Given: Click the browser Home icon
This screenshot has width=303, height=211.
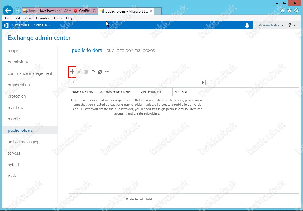Looking at the screenshot, I should coord(283,10).
